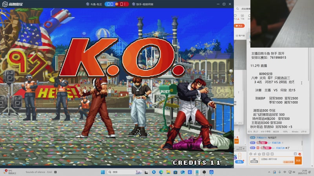Click username 天蝎座979 in chat
The height and width of the screenshot is (176, 314).
pyautogui.click(x=262, y=138)
